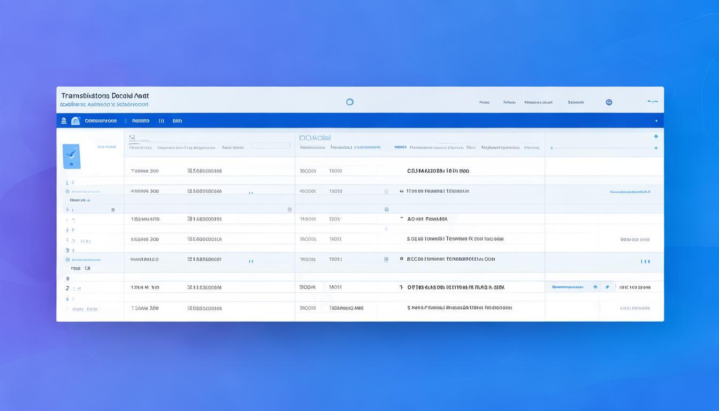Screen dimensions: 719x411
Task: Expand the second circled sidebar item
Action: coord(67,259)
